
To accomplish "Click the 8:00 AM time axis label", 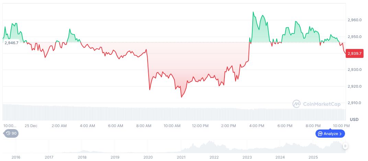I will pos(144,126).
